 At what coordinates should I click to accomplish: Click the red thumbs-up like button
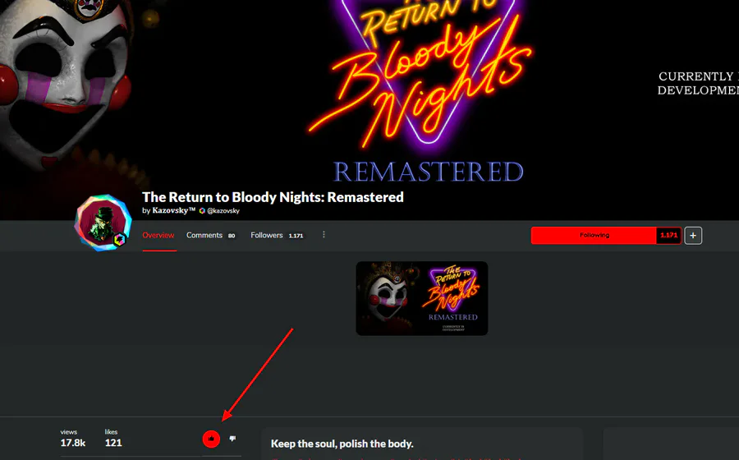click(211, 439)
